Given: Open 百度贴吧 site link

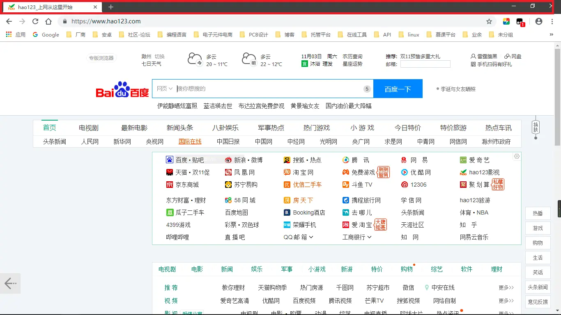Looking at the screenshot, I should point(185,160).
